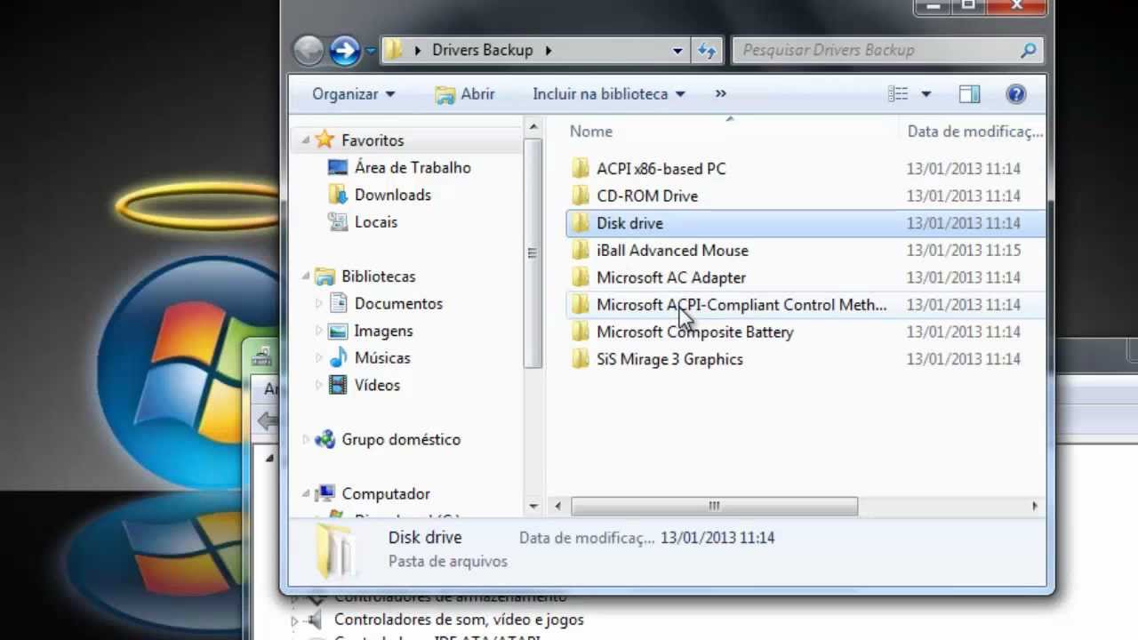
Task: Click the file list horizontal scrollbar thumb
Action: [x=714, y=506]
